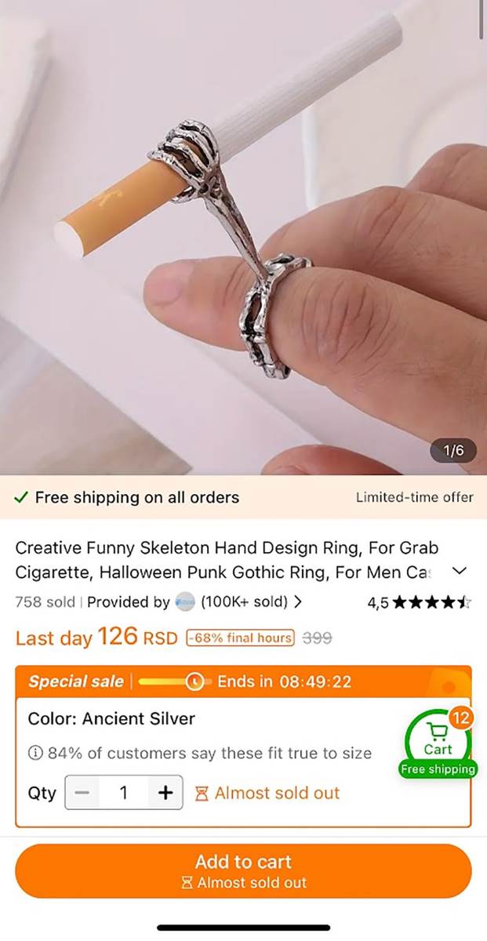The width and height of the screenshot is (487, 941).
Task: Click the green checkmark free shipping icon
Action: coord(22,497)
